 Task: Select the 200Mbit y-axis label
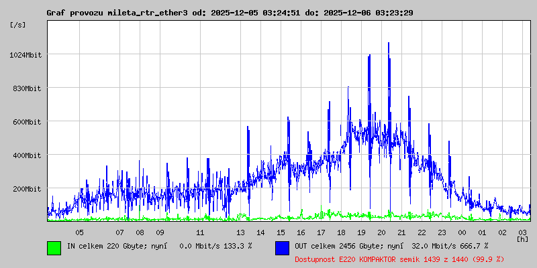tap(28, 189)
